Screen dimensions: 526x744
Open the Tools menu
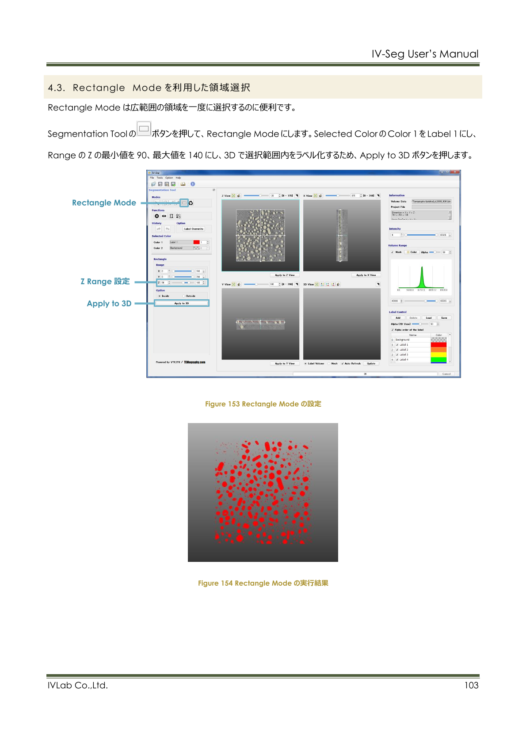[x=160, y=178]
